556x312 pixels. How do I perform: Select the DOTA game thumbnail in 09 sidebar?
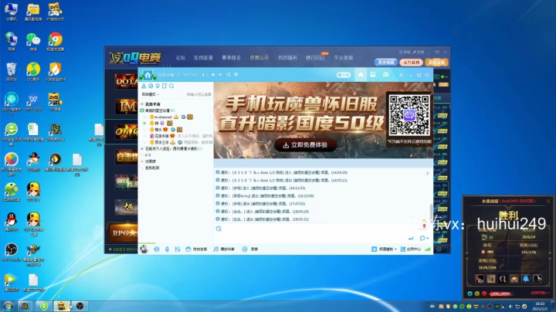point(126,81)
